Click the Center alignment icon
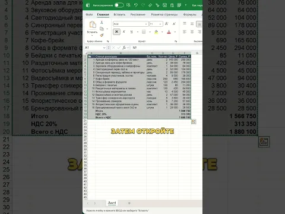Screen dimensions: 285x214 click(x=192, y=32)
